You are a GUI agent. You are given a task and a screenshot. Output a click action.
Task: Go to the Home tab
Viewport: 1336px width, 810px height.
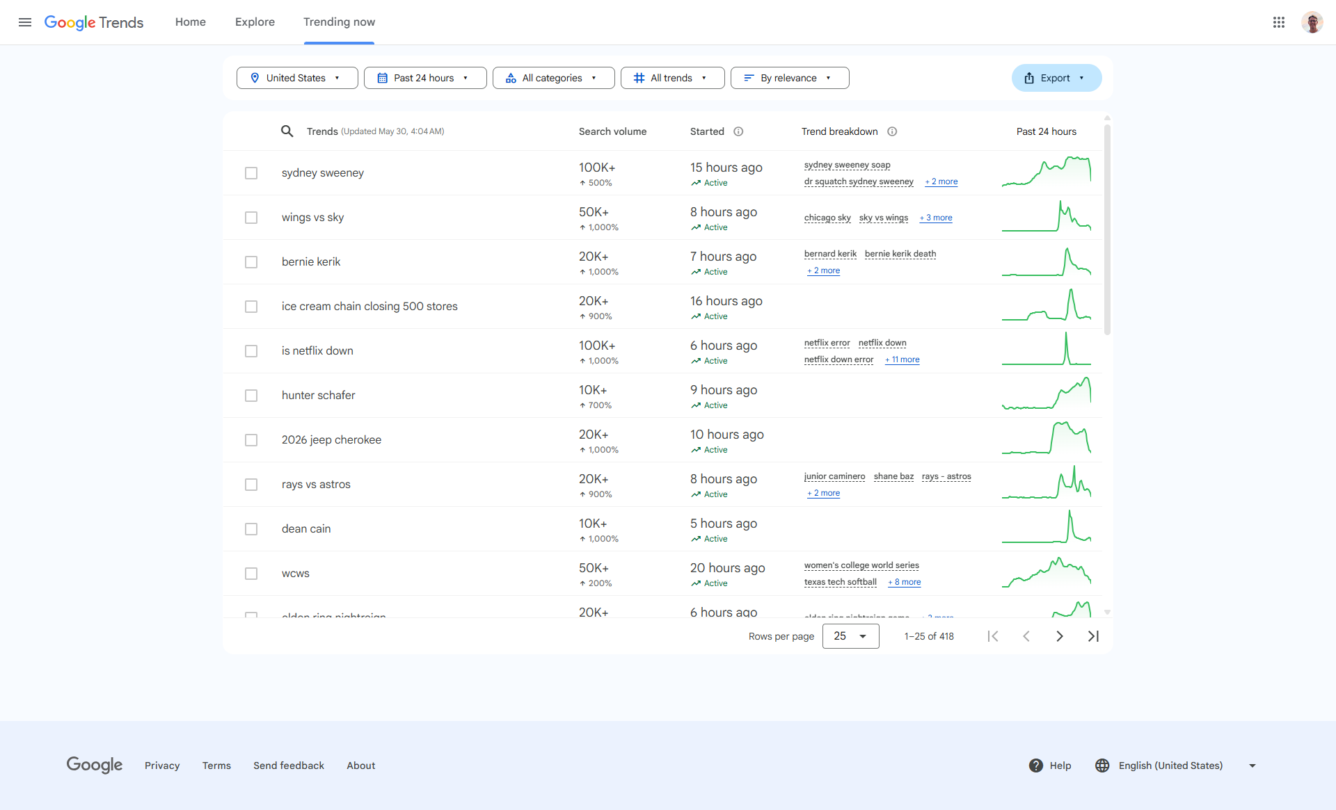coord(190,22)
